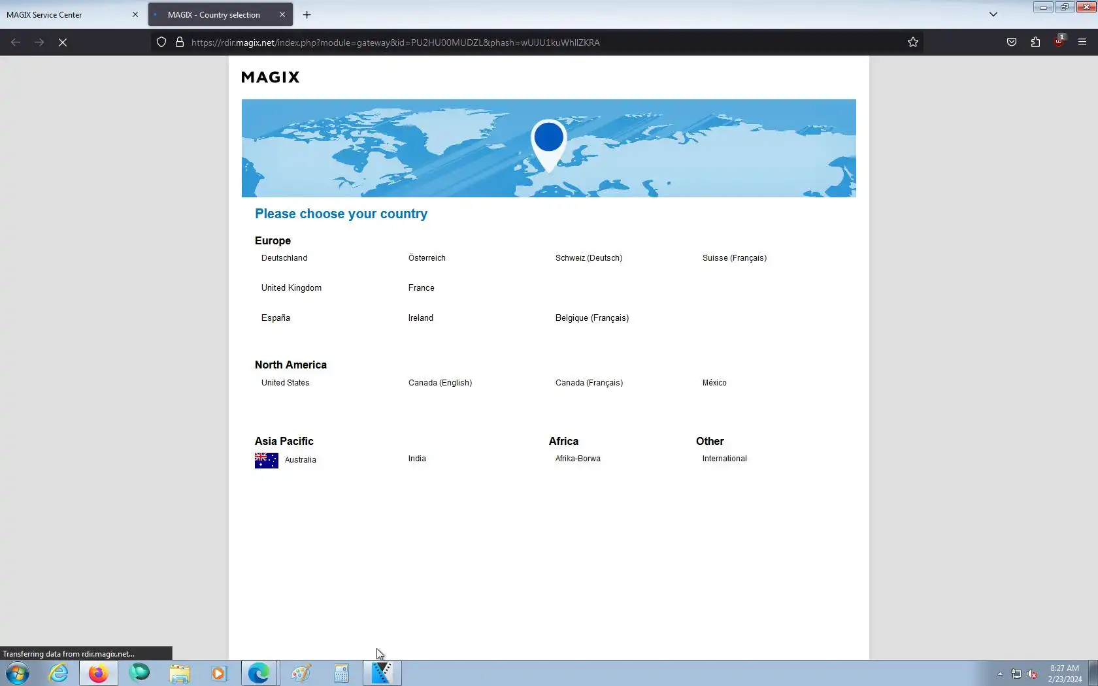This screenshot has height=686, width=1098.
Task: Switch to Firefox in the taskbar
Action: [x=99, y=673]
